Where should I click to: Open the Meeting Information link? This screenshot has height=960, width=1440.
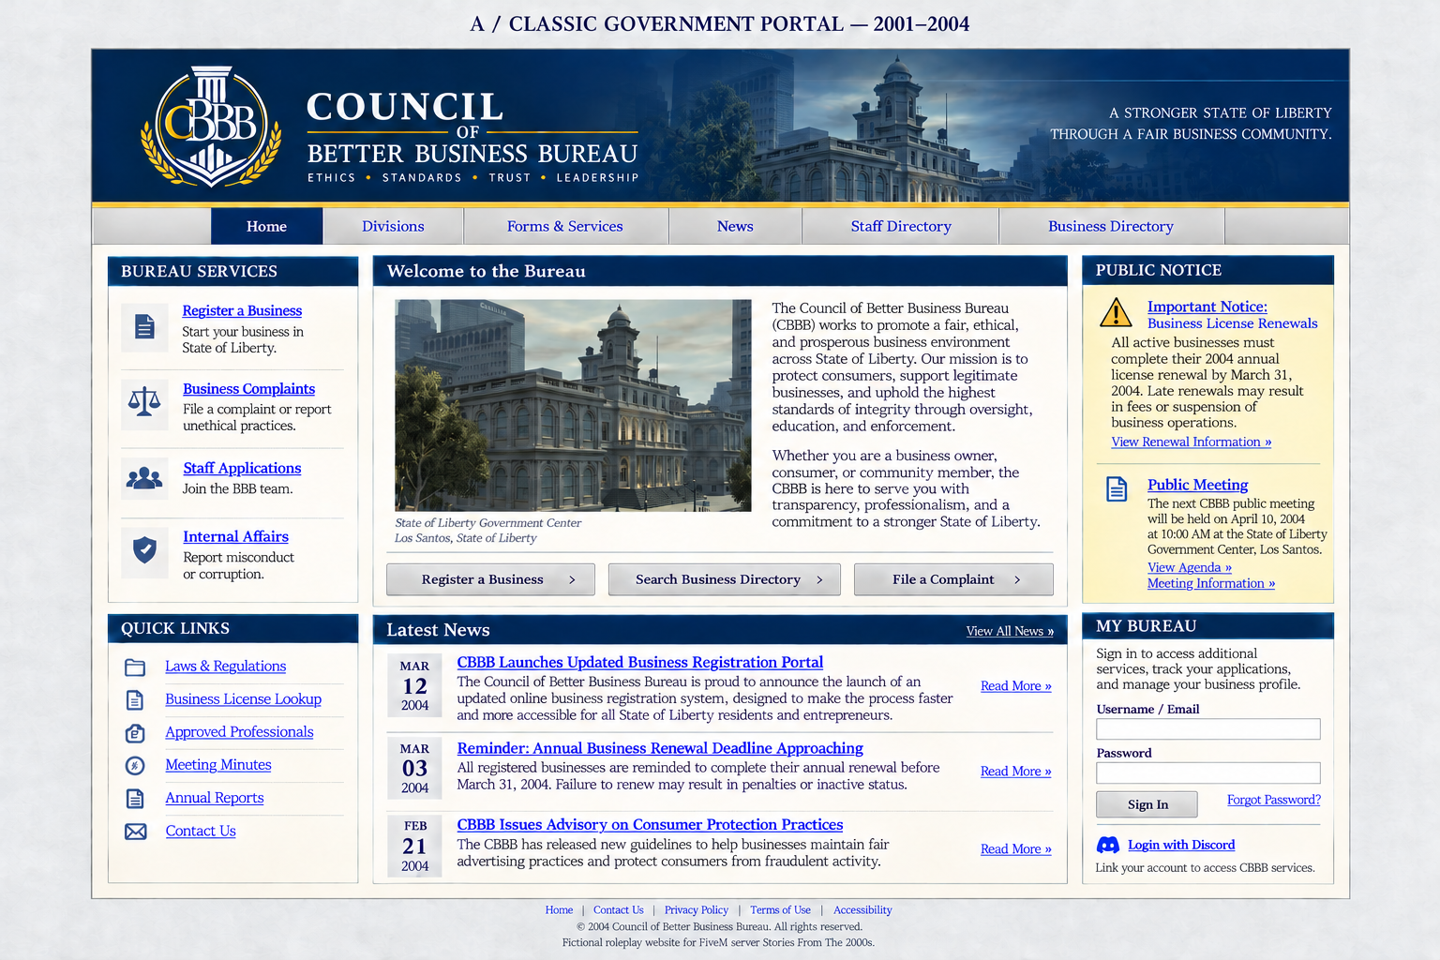pos(1211,583)
